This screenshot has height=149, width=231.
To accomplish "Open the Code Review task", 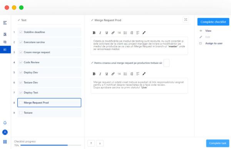I will coord(49,62).
